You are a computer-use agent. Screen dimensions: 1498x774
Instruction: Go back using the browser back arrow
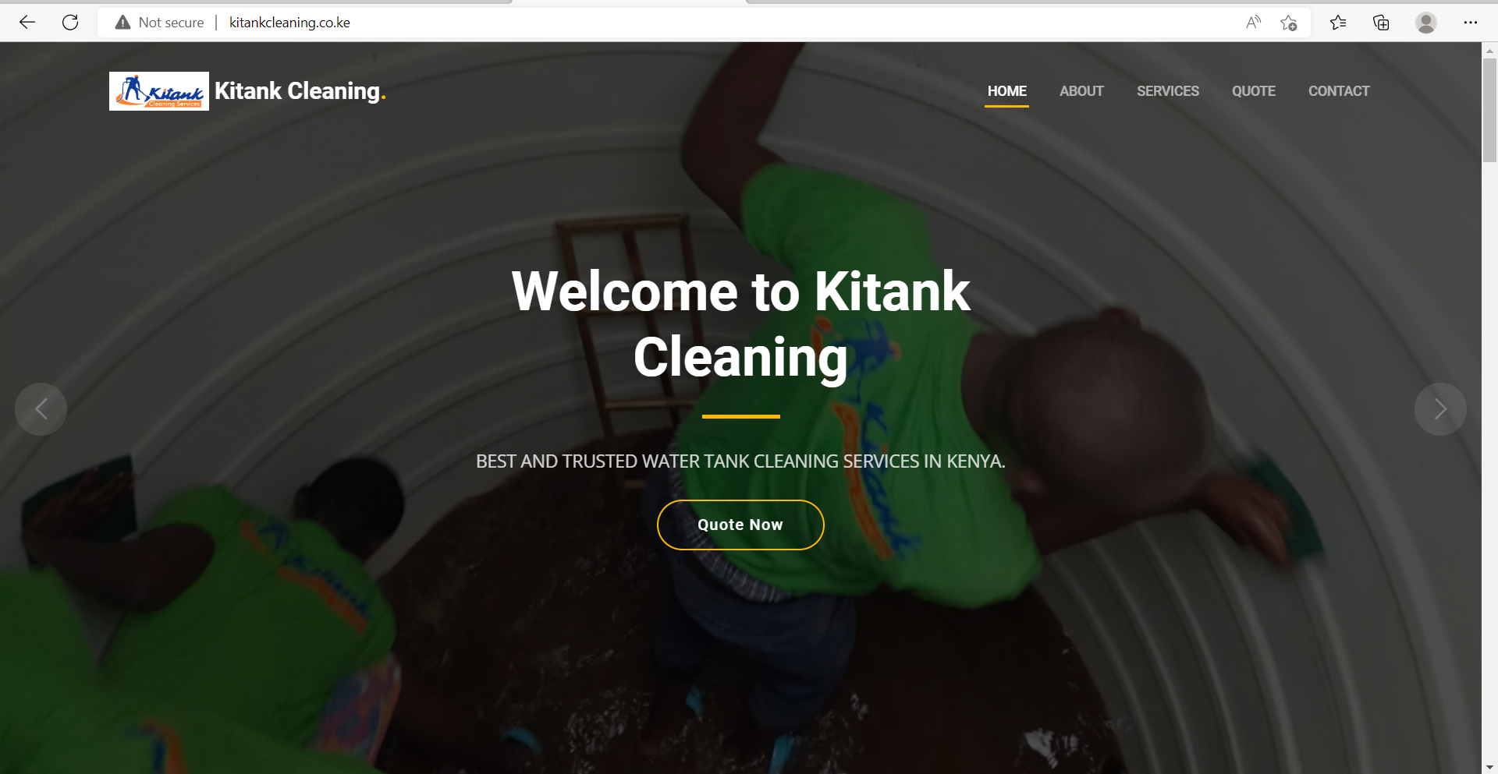point(27,23)
